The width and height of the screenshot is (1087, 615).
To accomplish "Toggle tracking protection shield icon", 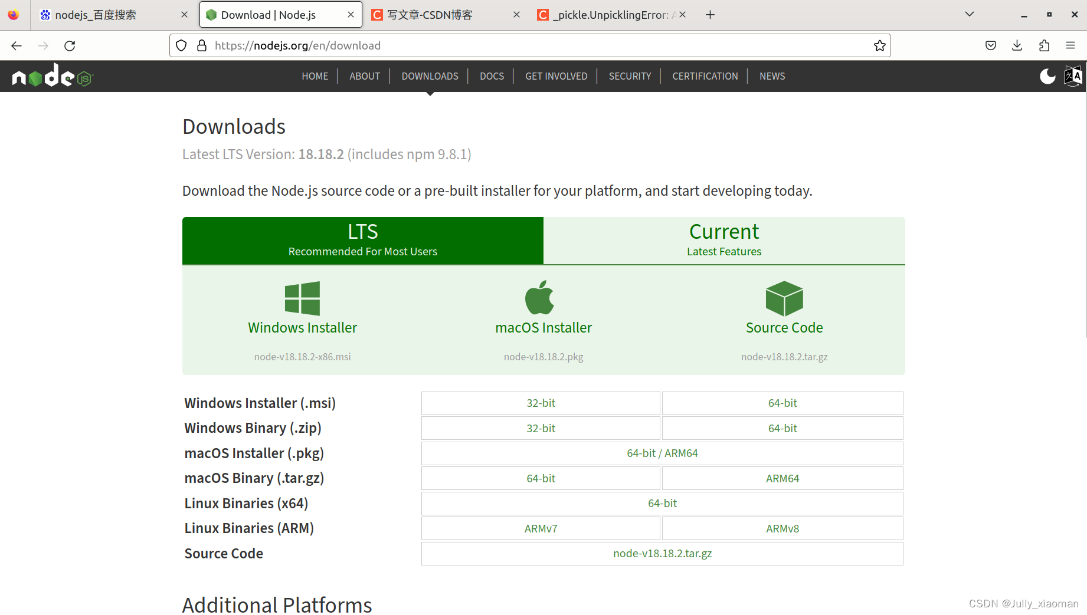I will [181, 45].
